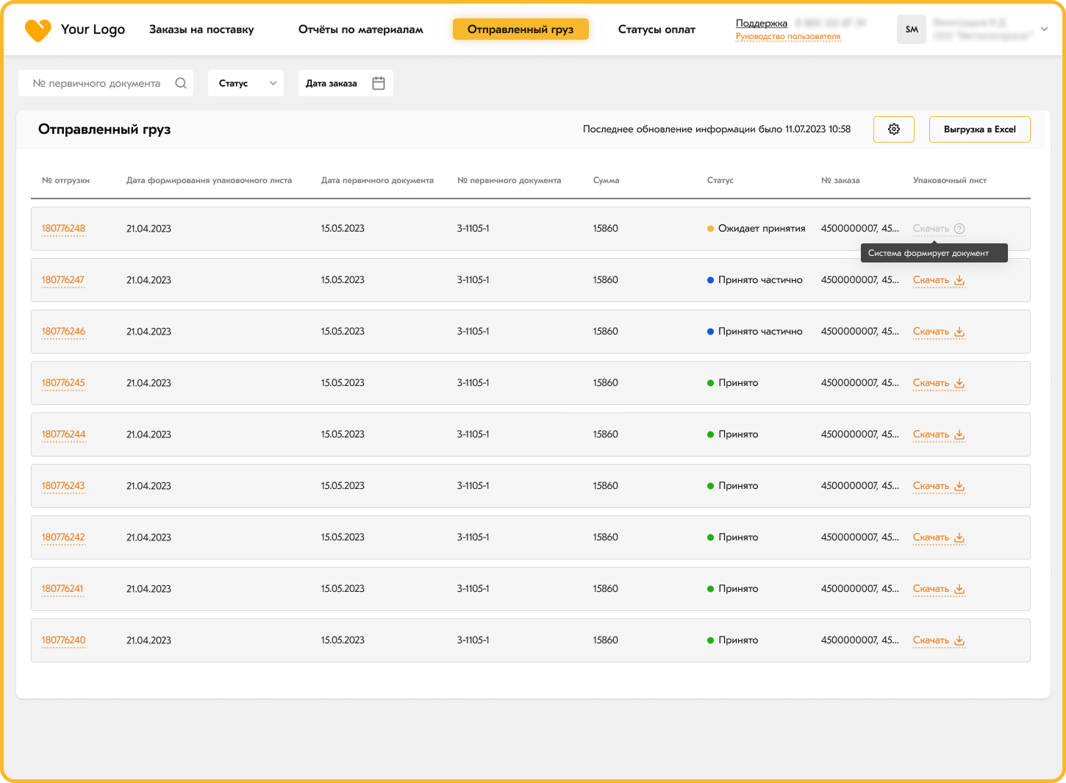Click the № заказа column header

tap(840, 180)
